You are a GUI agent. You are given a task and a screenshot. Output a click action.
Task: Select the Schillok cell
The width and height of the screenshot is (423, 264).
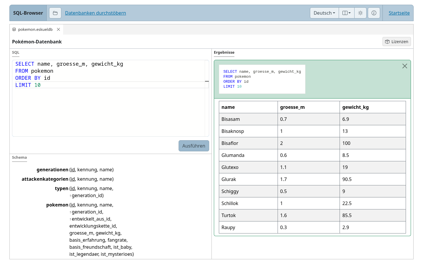coord(248,203)
